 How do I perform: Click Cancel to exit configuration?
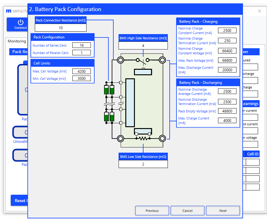(187, 211)
